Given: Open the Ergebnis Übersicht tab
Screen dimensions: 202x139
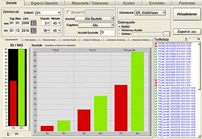Looking at the screenshot, I should [x=44, y=3].
